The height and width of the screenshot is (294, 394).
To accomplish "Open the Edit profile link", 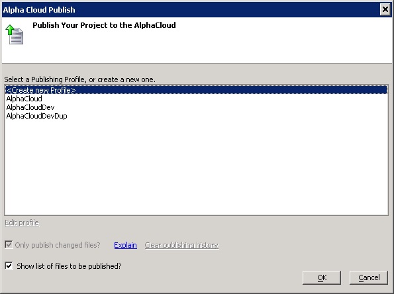I will click(x=22, y=222).
